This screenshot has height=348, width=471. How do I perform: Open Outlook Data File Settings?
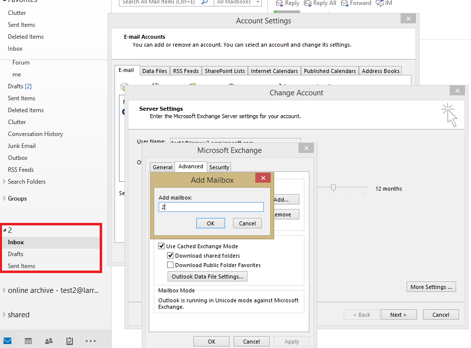(x=207, y=277)
